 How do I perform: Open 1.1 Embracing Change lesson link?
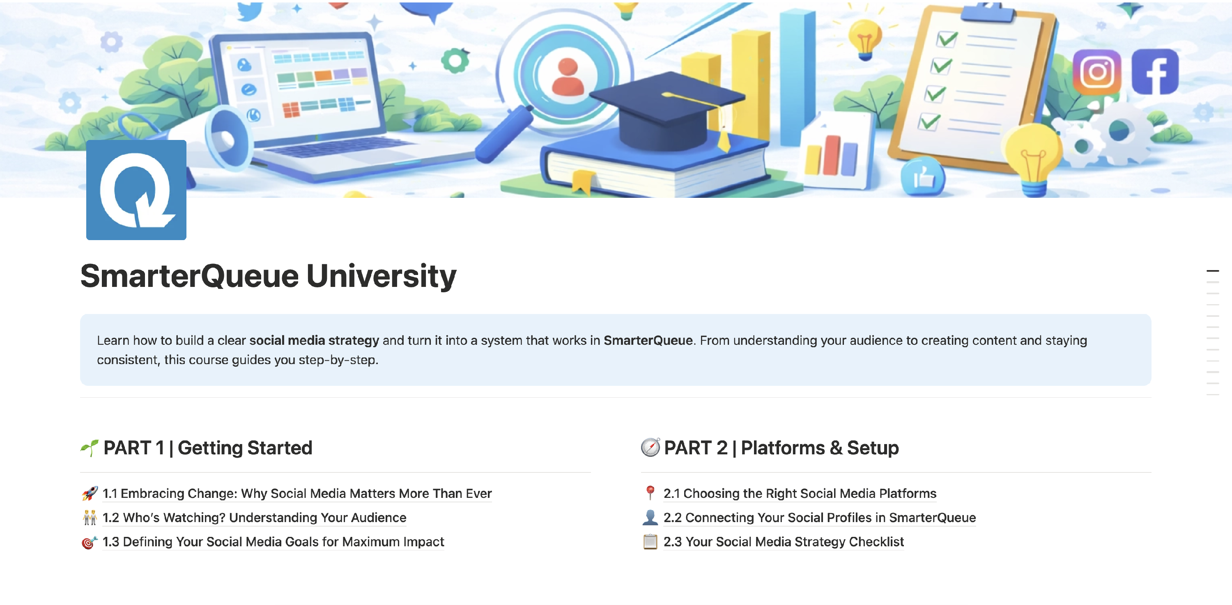[297, 493]
